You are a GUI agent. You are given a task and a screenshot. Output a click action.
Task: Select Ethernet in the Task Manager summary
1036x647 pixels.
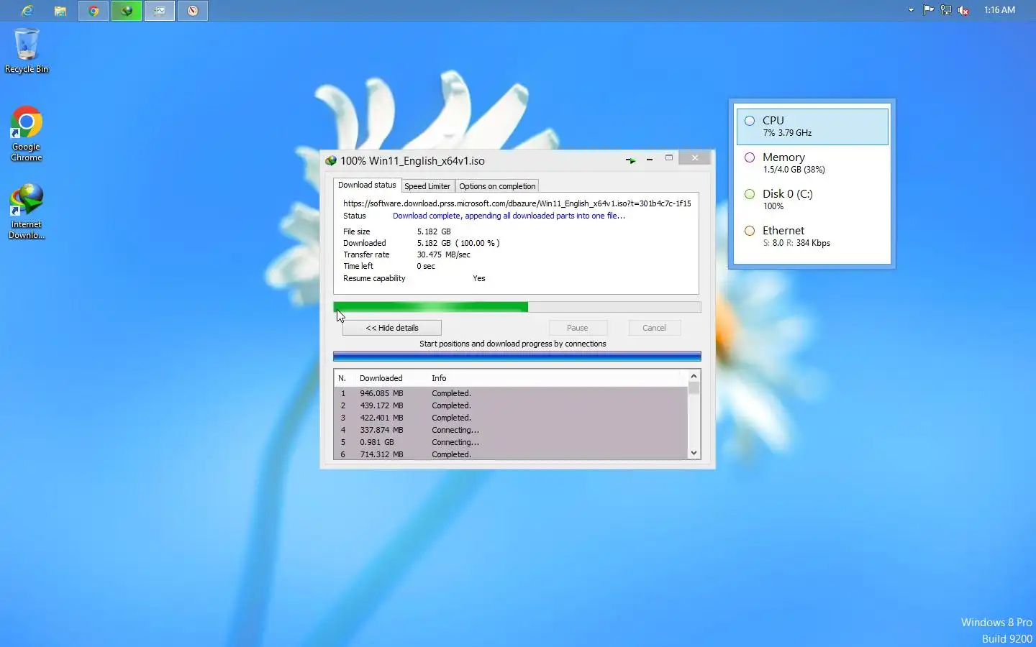click(812, 237)
